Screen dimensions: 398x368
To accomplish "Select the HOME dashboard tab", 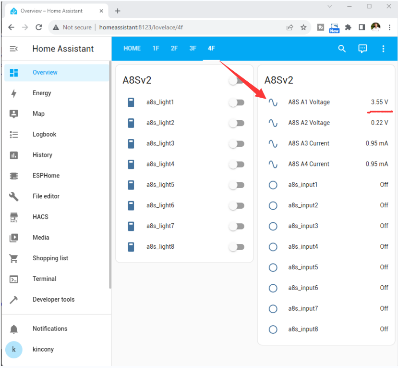I will [x=132, y=49].
